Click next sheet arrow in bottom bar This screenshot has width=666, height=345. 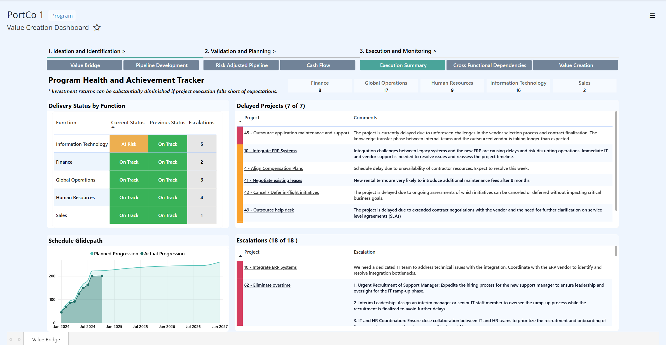pos(19,339)
